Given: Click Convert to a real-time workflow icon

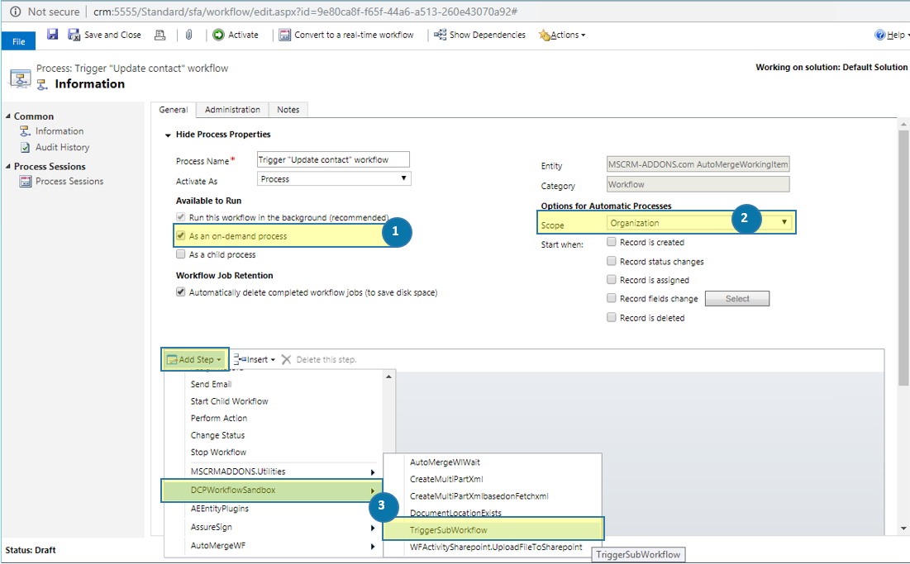Looking at the screenshot, I should [x=284, y=35].
